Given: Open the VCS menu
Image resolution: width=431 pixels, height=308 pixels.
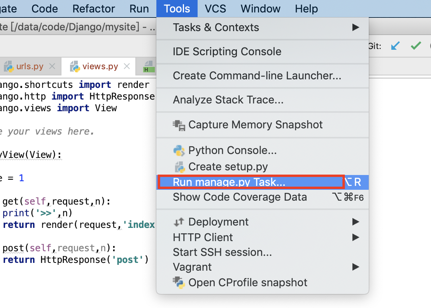Looking at the screenshot, I should [x=215, y=9].
